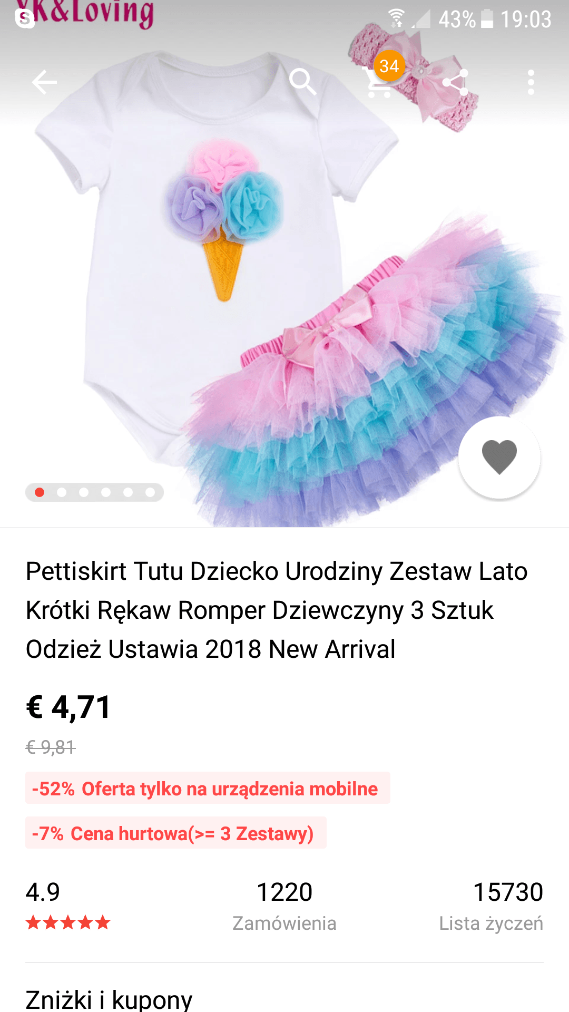Image resolution: width=569 pixels, height=1012 pixels.
Task: Open the three-dot overflow menu
Action: (531, 82)
